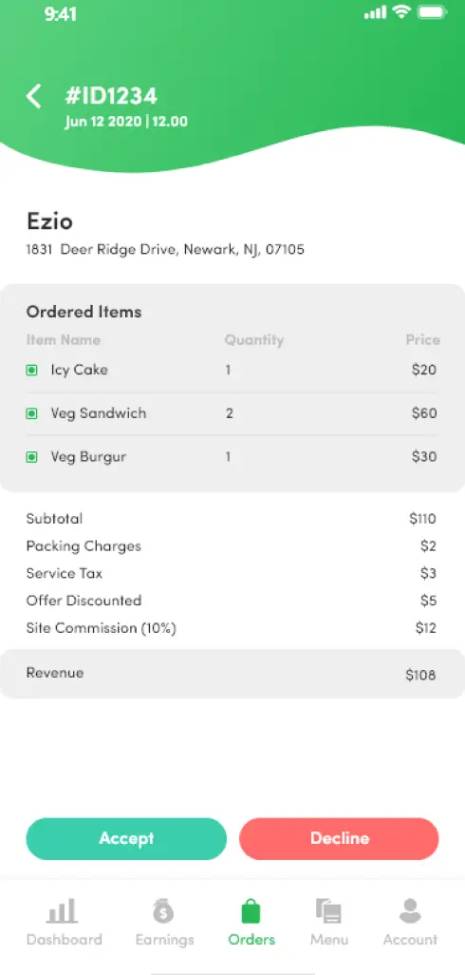This screenshot has height=975, width=465.
Task: Tap the Site Commission (10%) line
Action: pyautogui.click(x=231, y=628)
